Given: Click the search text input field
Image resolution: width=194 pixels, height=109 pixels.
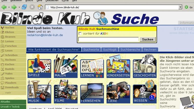Looking at the screenshot, I should click(108, 39).
